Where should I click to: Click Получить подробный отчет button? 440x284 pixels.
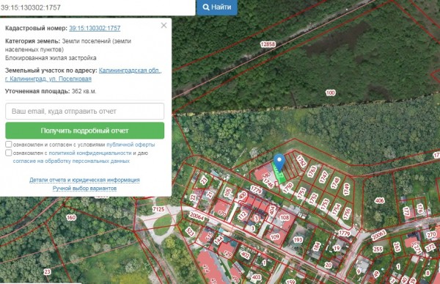(x=84, y=131)
